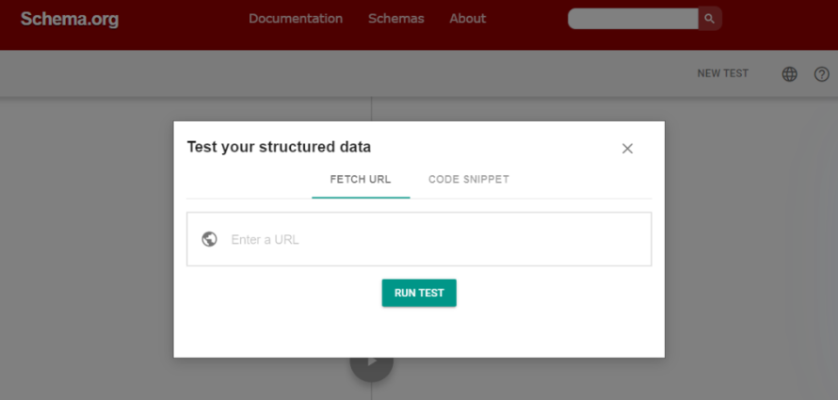The image size is (838, 400).
Task: Open the help question mark icon
Action: 821,74
